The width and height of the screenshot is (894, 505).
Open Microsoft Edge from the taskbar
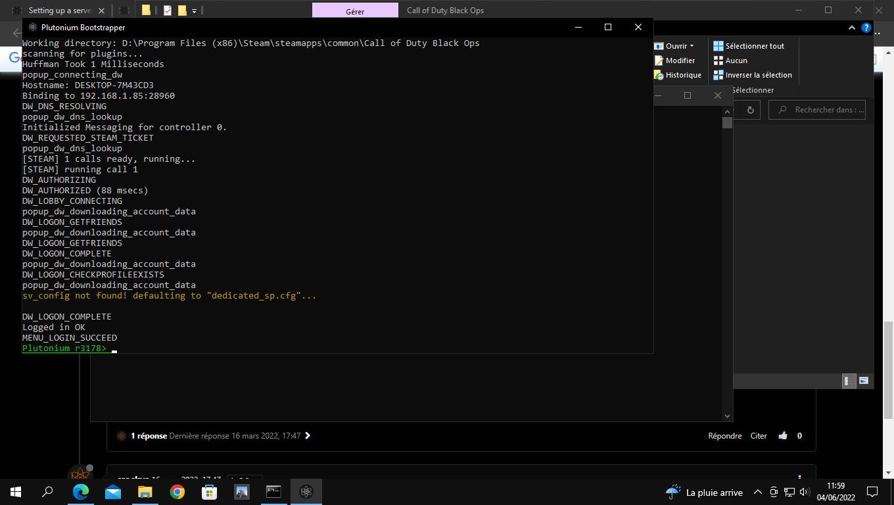point(81,491)
